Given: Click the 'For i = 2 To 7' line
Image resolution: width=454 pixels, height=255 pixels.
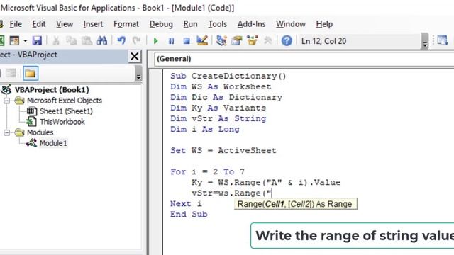Looking at the screenshot, I should [207, 171].
